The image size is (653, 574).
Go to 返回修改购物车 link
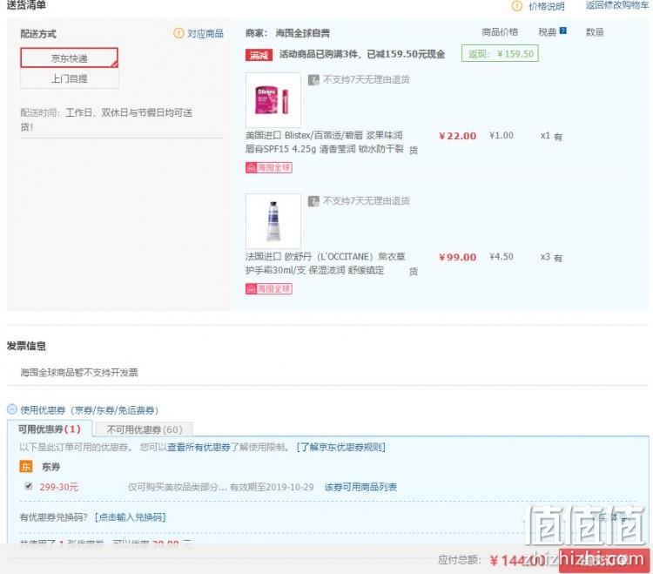pyautogui.click(x=616, y=5)
